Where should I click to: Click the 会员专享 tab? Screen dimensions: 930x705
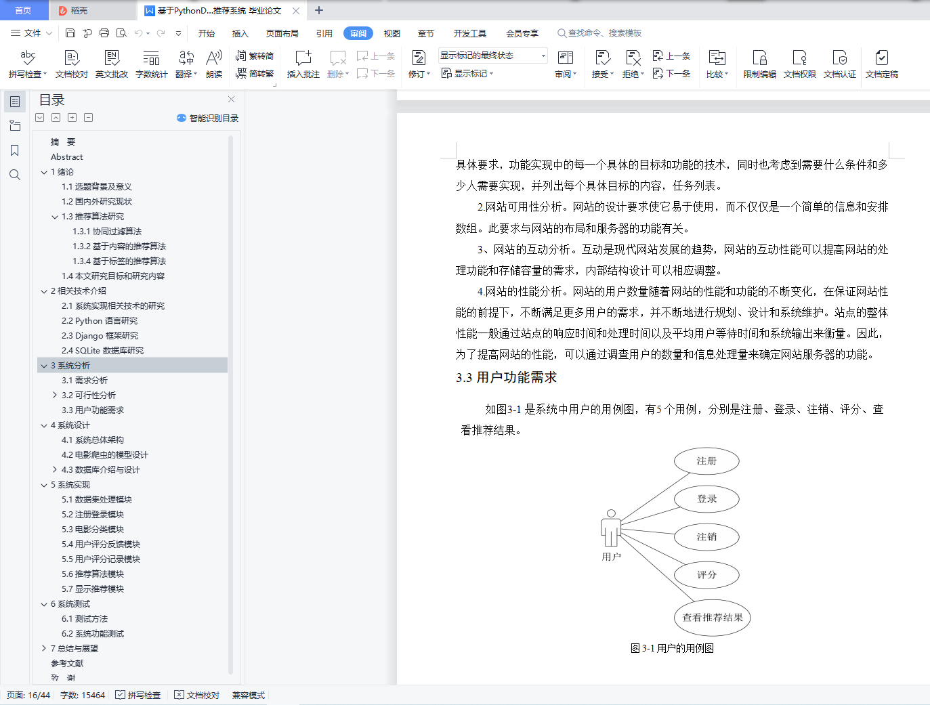point(522,33)
